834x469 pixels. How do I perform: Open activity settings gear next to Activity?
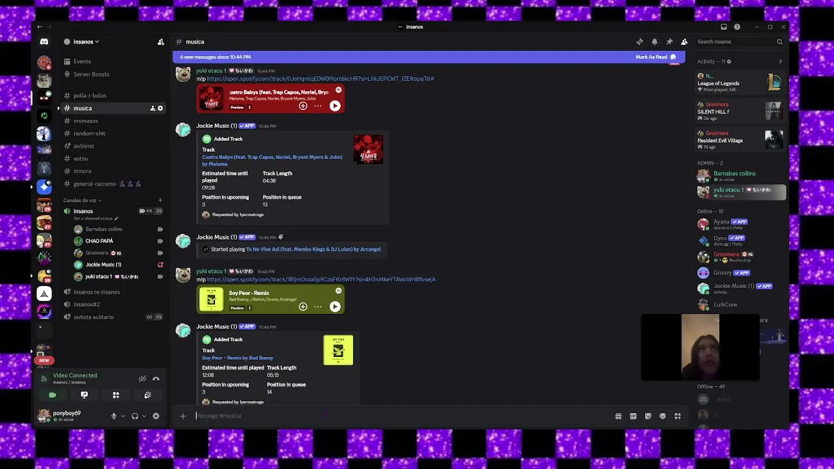click(728, 61)
